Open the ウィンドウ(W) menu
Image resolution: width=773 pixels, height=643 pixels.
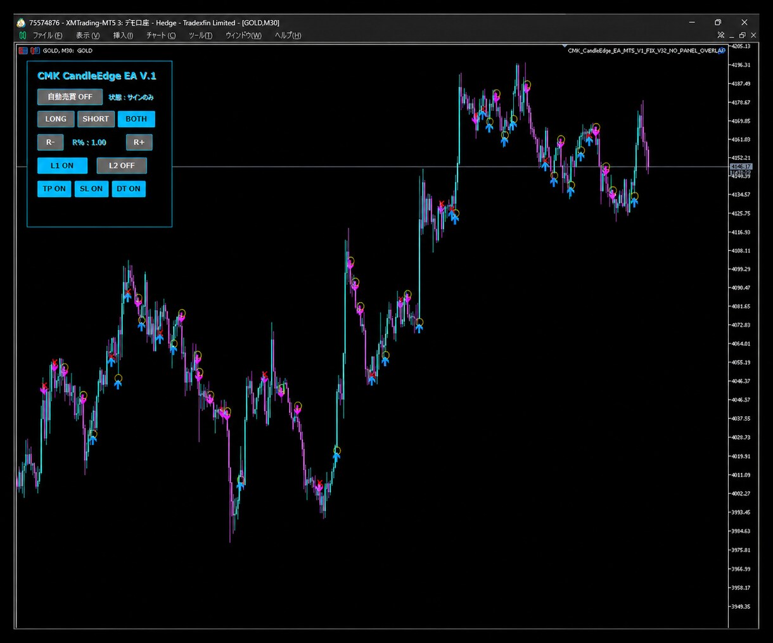click(243, 35)
